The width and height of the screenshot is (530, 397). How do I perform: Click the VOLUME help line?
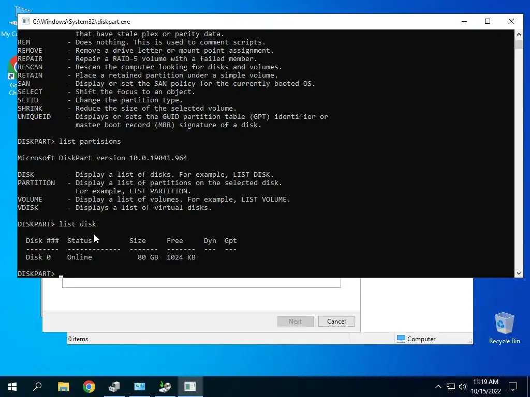pyautogui.click(x=154, y=199)
